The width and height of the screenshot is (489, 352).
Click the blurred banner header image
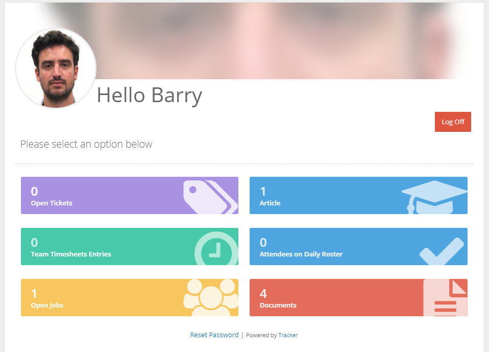286,41
